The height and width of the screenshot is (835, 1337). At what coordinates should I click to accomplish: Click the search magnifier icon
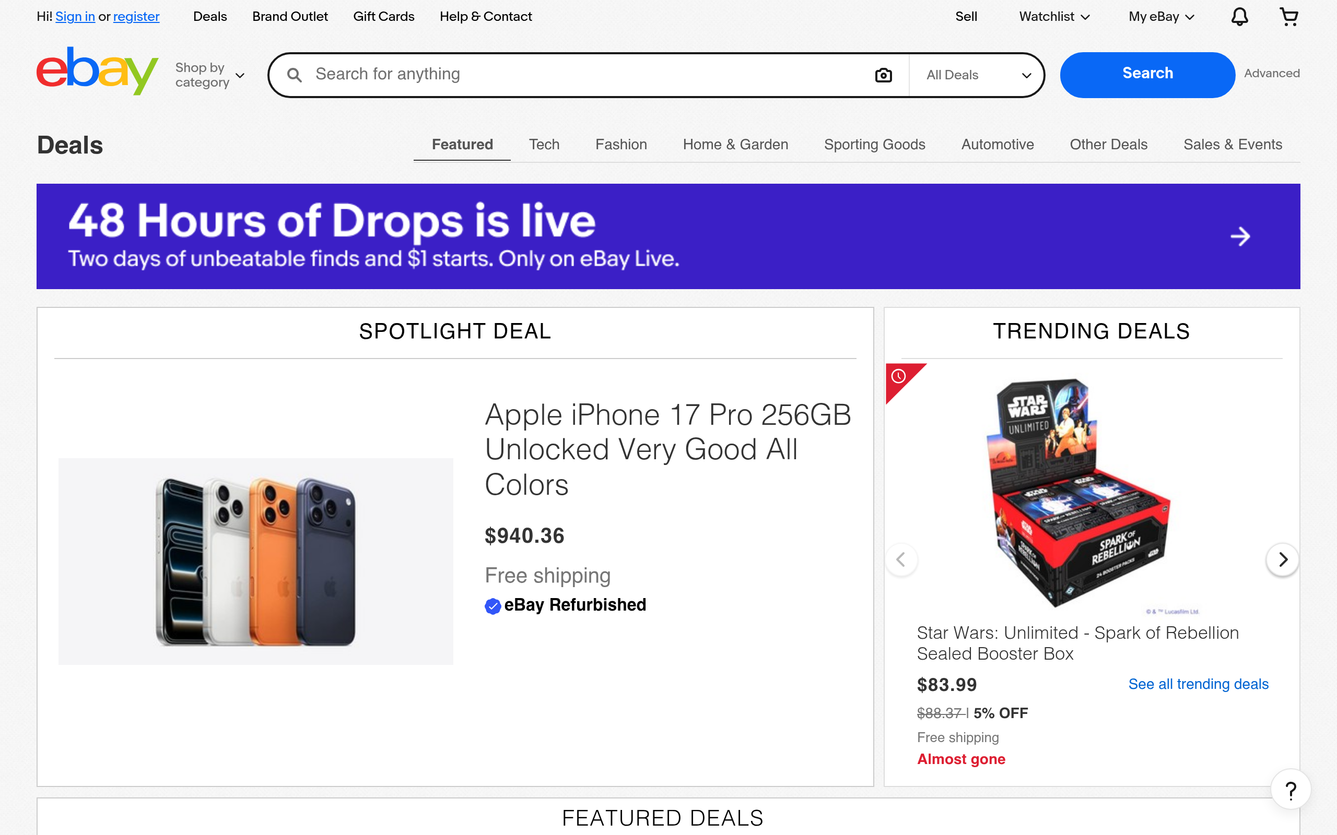click(x=295, y=75)
